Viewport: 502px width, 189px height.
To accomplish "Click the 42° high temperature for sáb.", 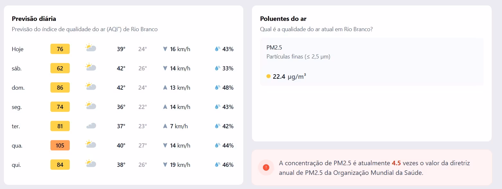I will [x=121, y=68].
